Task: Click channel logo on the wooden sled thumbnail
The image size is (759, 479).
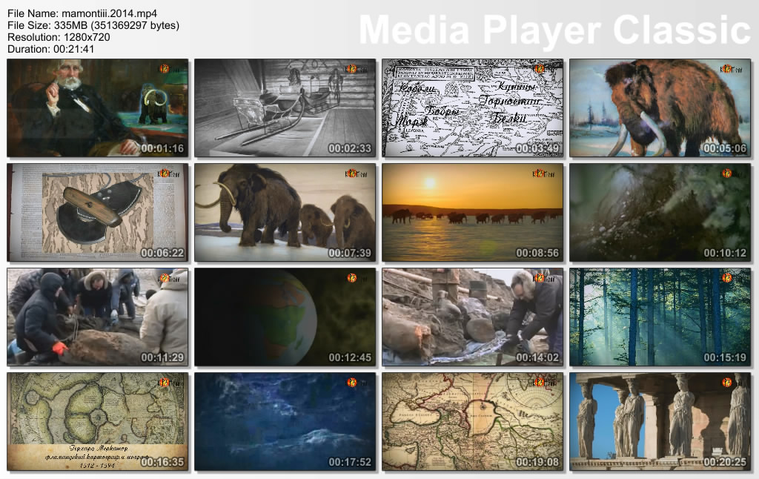Action: pyautogui.click(x=351, y=69)
